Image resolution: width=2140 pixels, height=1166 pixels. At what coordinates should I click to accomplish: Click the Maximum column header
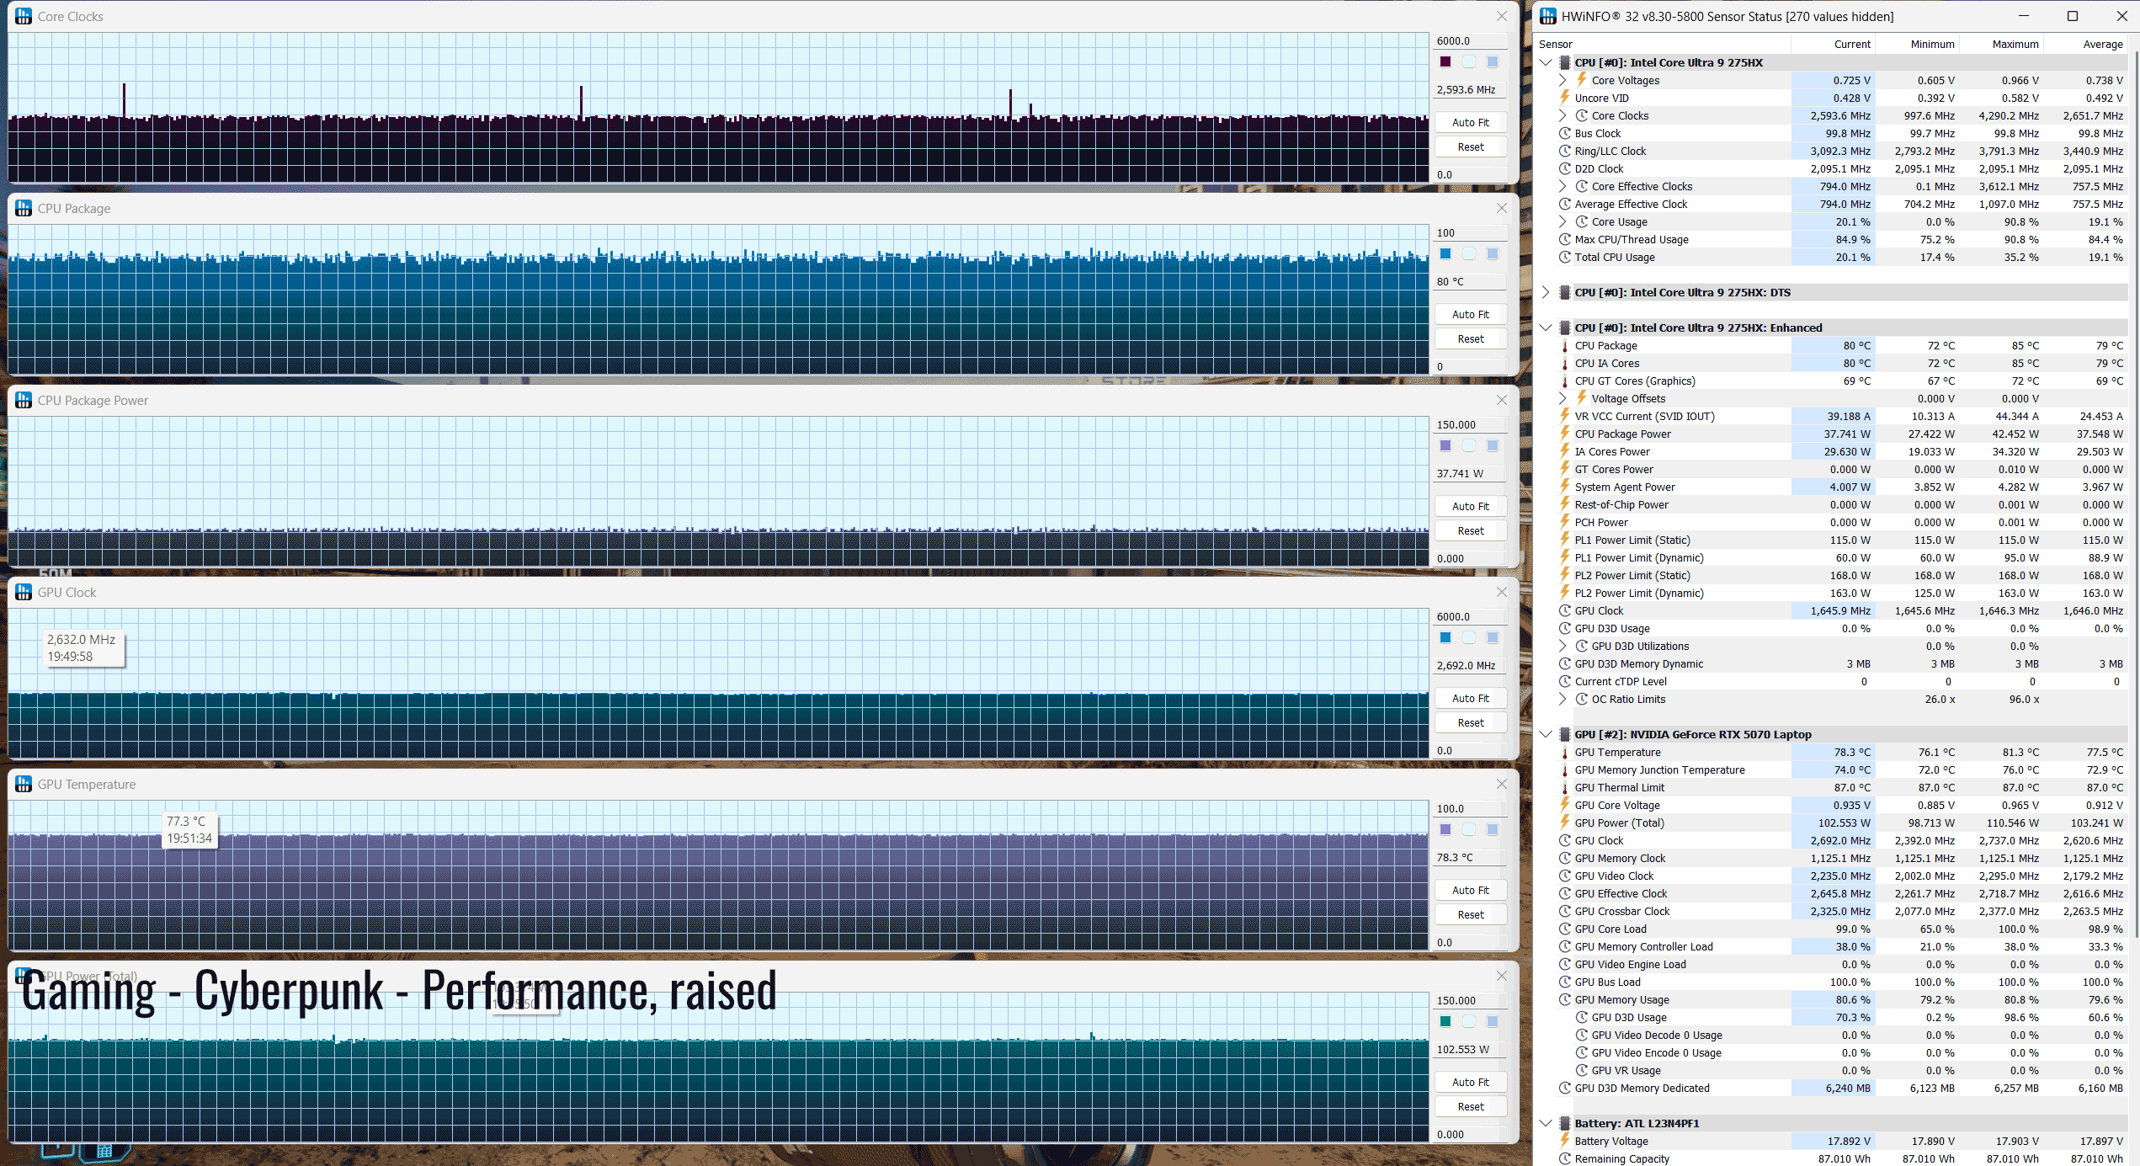click(x=2015, y=44)
